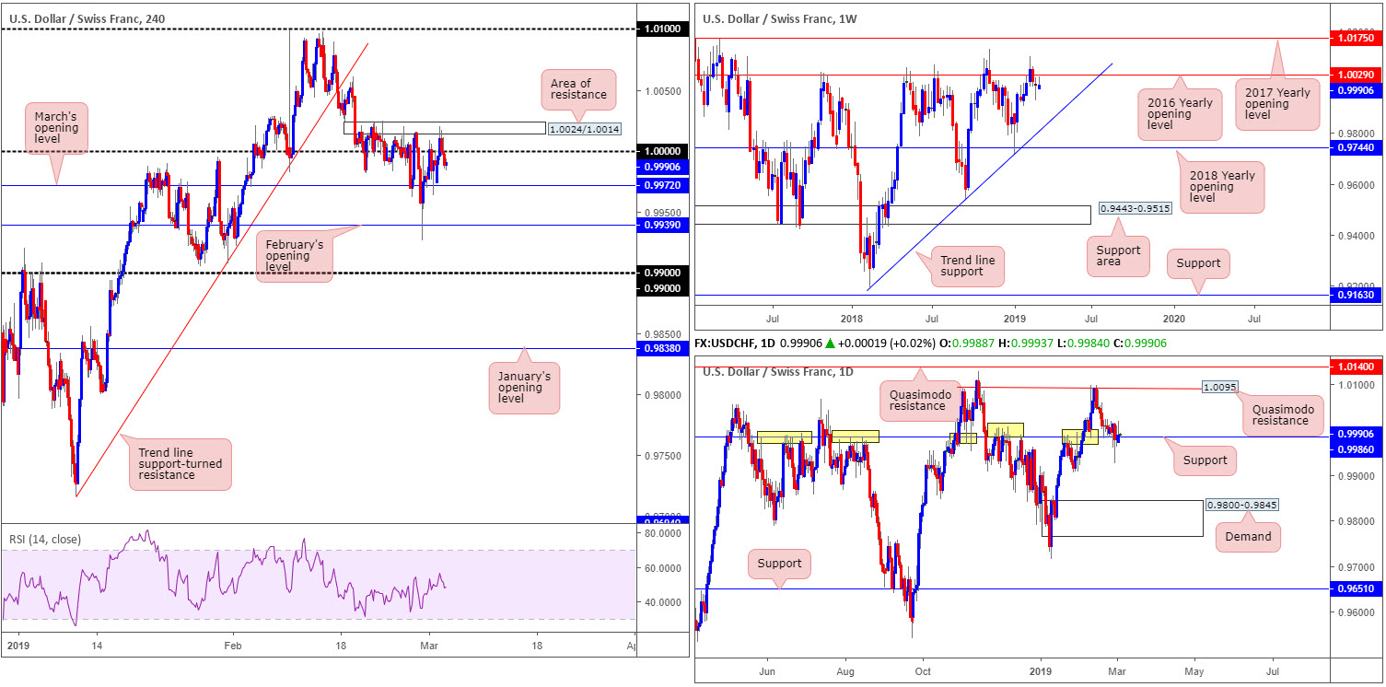Click the daily "Support" callout near 0.99860
The width and height of the screenshot is (1386, 687).
tap(1204, 460)
